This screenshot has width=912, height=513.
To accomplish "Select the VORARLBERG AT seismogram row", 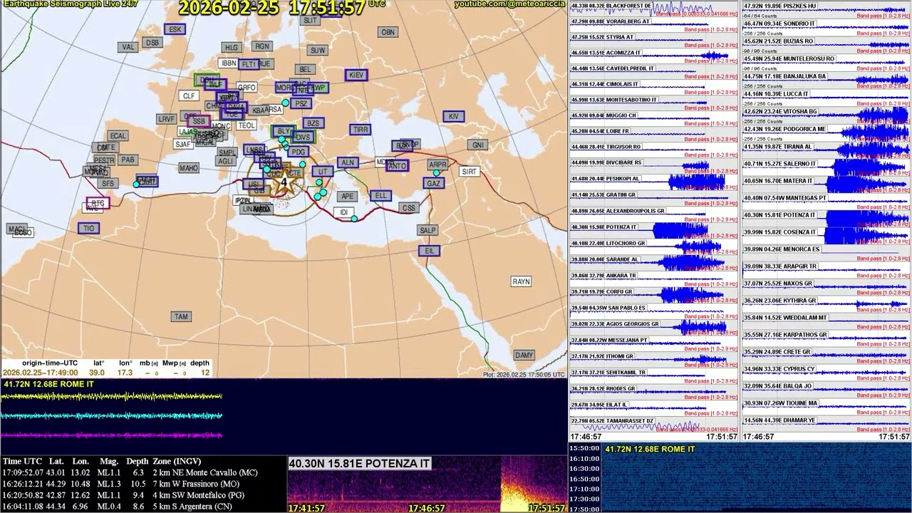I will click(x=654, y=24).
